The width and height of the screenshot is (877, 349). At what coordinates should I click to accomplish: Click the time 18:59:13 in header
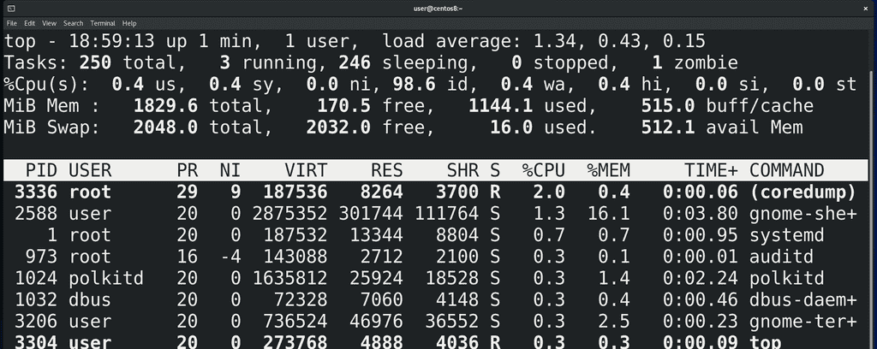112,41
